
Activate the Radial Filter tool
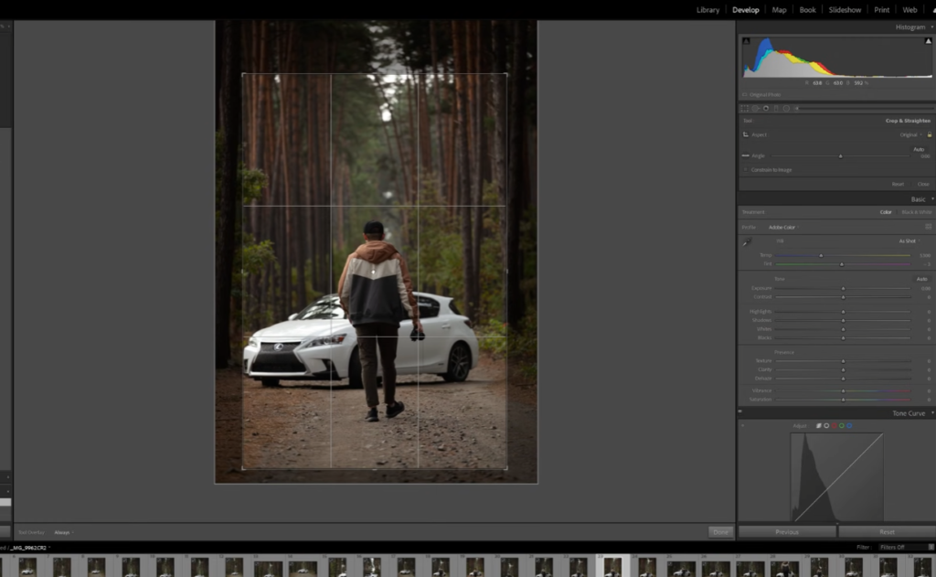(786, 108)
